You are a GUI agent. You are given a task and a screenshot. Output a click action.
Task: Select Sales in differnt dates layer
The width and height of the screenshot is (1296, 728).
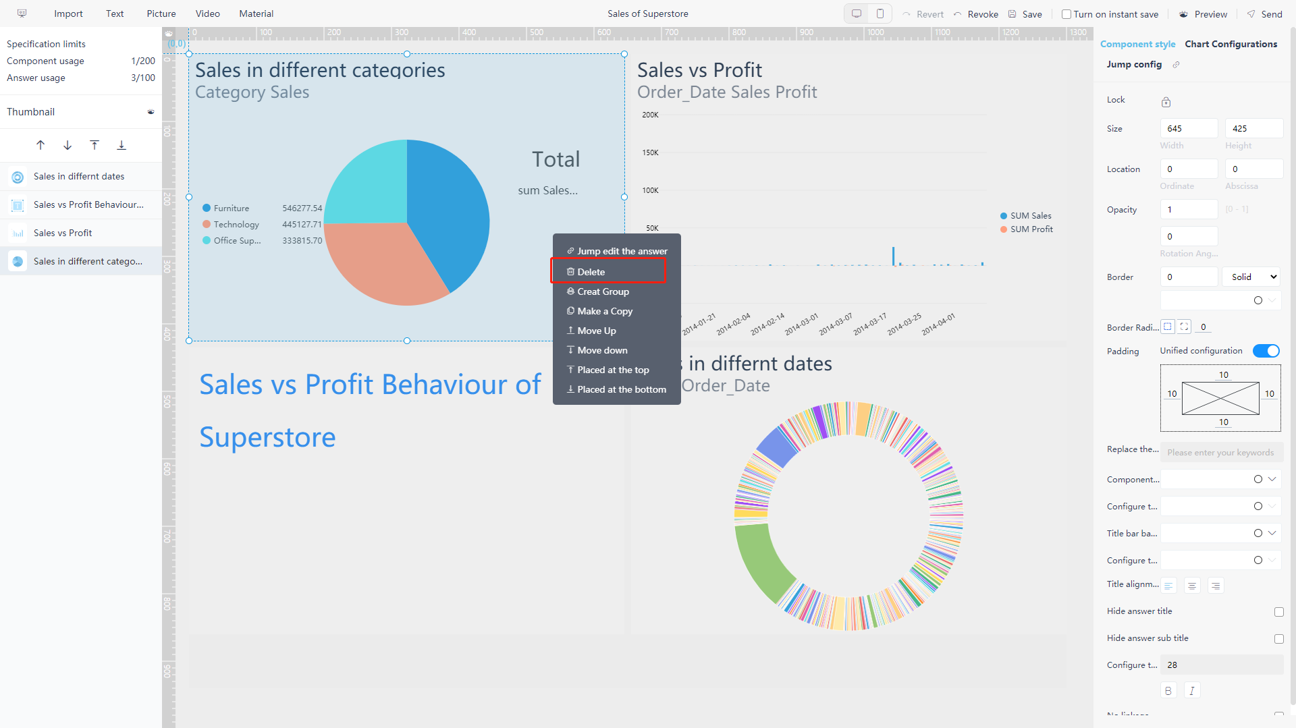click(x=81, y=177)
